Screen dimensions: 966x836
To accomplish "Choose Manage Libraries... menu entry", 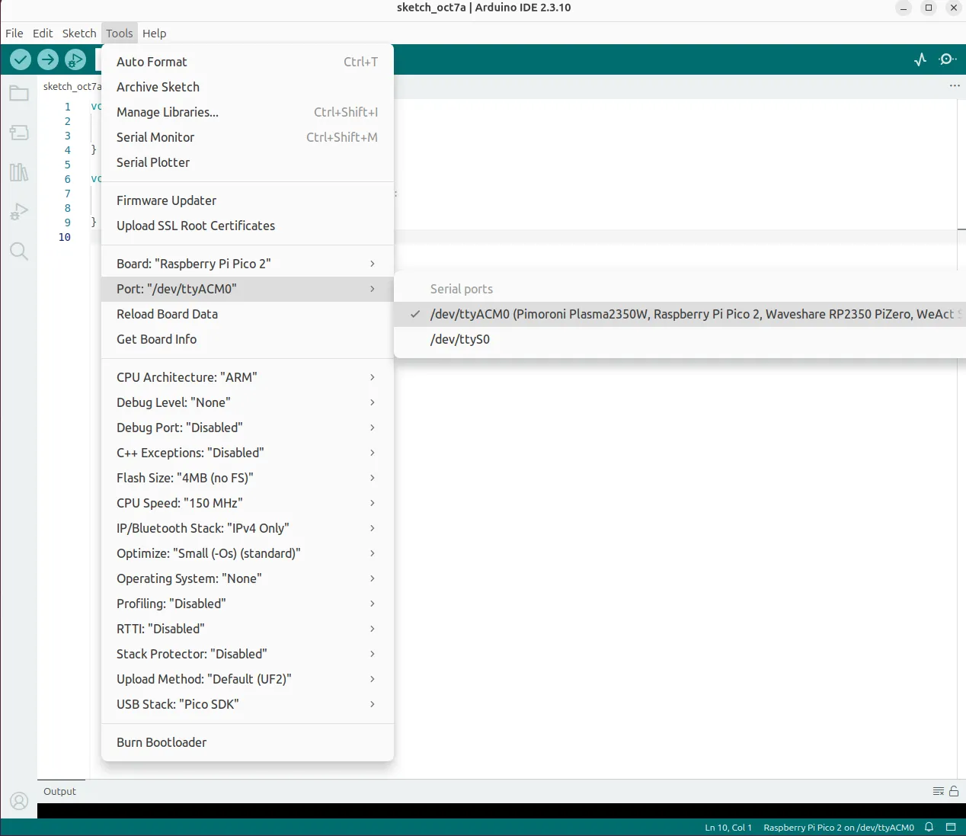I will pyautogui.click(x=248, y=112).
